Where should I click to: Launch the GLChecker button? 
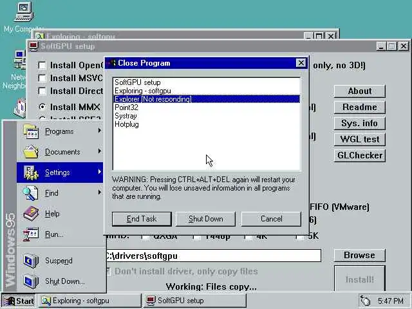pos(359,155)
